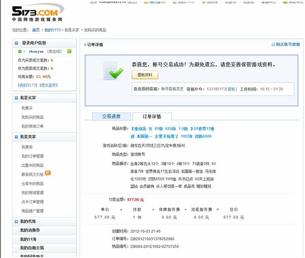Click the help icon beside 购买帐号帮助
Viewport: 305px width, 258px height.
pyautogui.click(x=273, y=45)
